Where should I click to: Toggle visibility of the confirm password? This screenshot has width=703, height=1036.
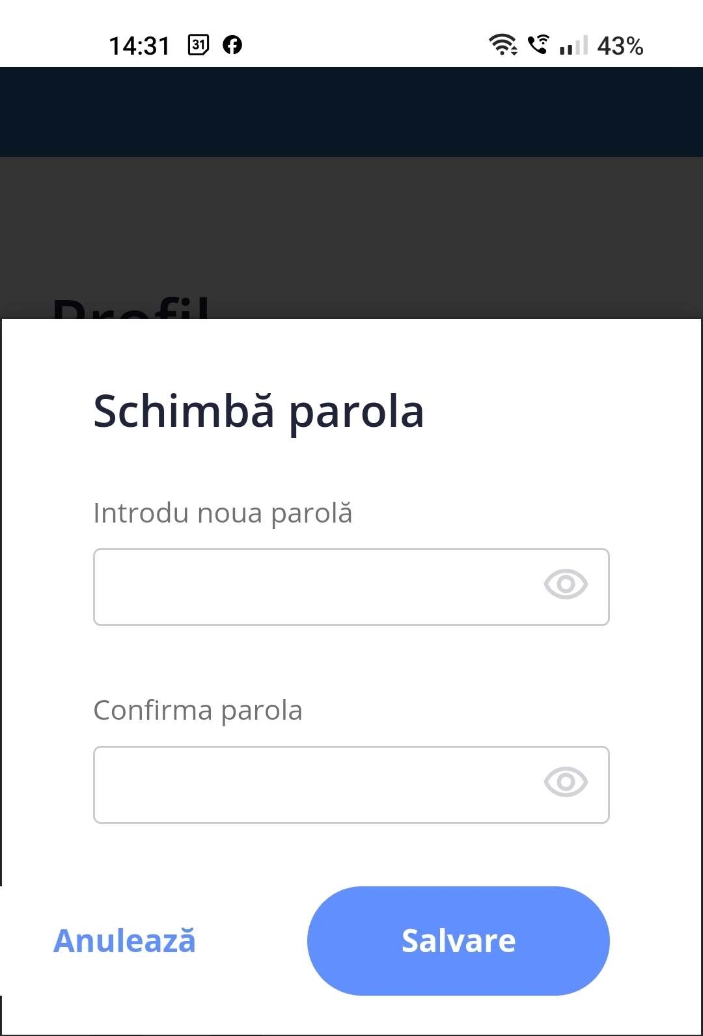tap(566, 782)
